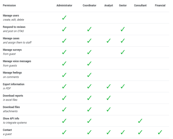Click Gestor checkmark in Export information row
Viewport: 173px width, 139px height.
pos(123,86)
